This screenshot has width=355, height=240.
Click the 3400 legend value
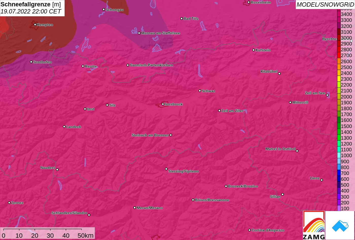[346, 14]
